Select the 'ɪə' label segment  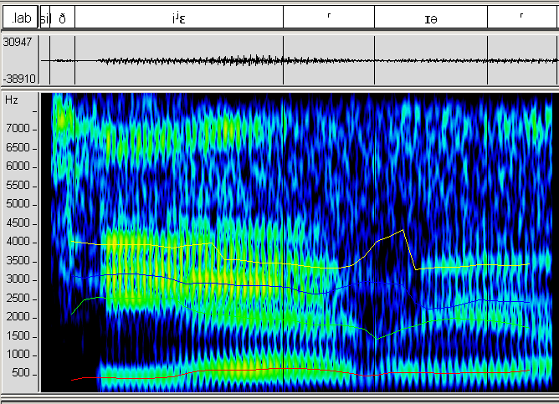pyautogui.click(x=430, y=17)
